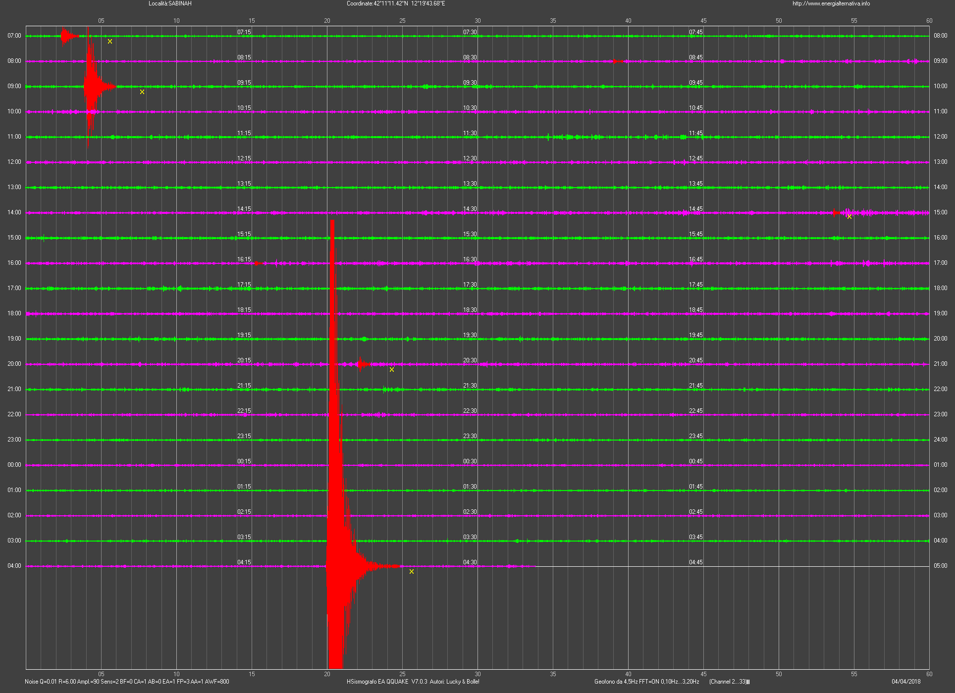
Task: Click the 08:30 quarter-hour label
Action: (x=470, y=57)
